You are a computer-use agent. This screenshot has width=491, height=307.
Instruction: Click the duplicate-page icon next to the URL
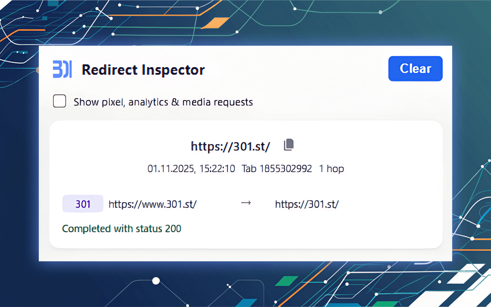(x=288, y=145)
